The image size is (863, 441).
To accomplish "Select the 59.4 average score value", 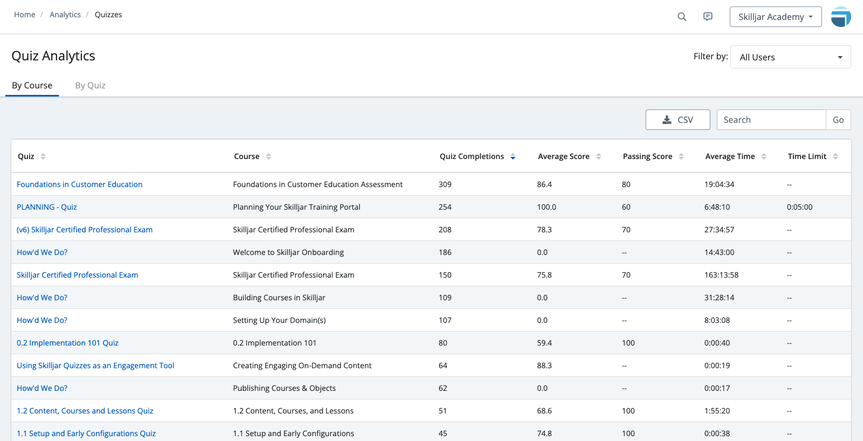I will [x=544, y=343].
